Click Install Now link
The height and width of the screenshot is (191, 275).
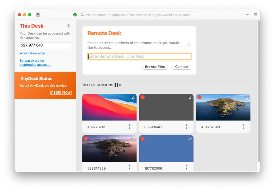[x=61, y=92]
